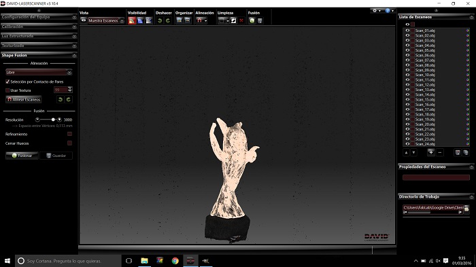
Task: Click the Fusionar button
Action: (x=22, y=156)
